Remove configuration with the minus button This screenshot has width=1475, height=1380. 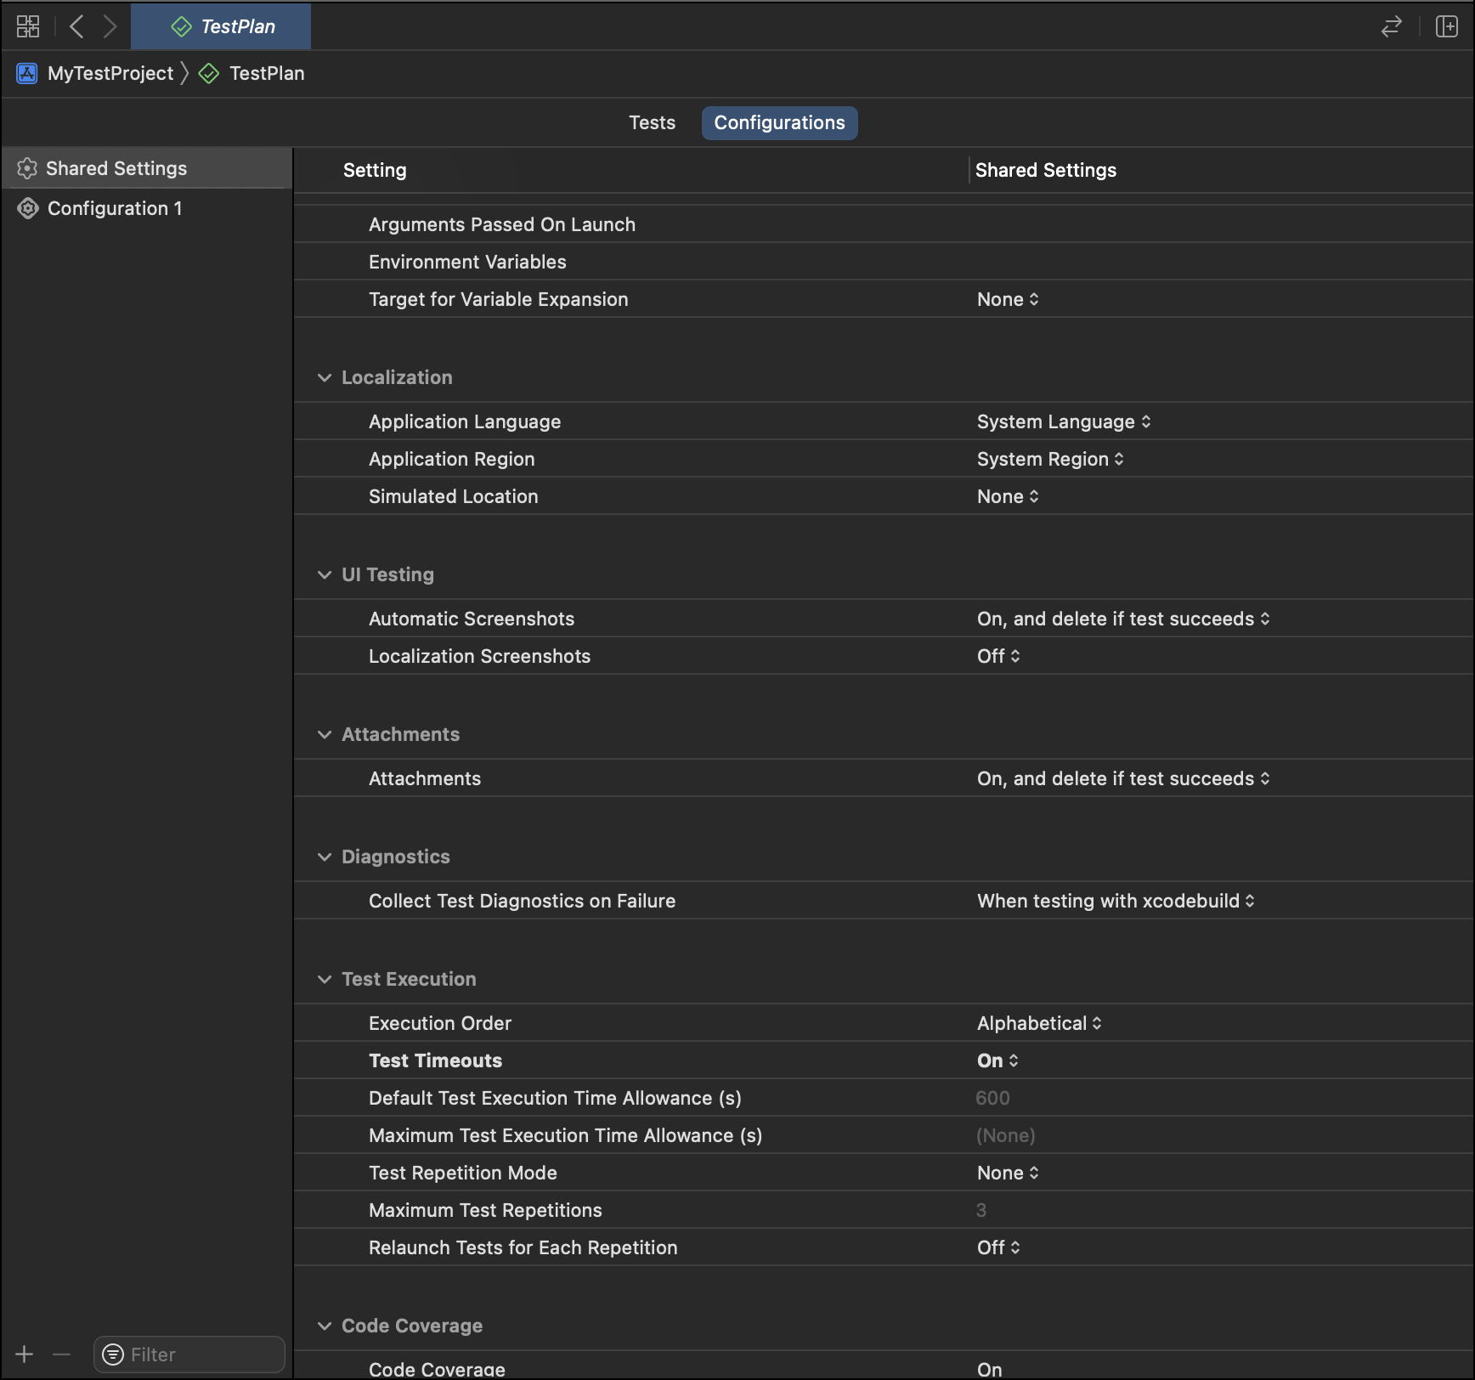tap(61, 1354)
